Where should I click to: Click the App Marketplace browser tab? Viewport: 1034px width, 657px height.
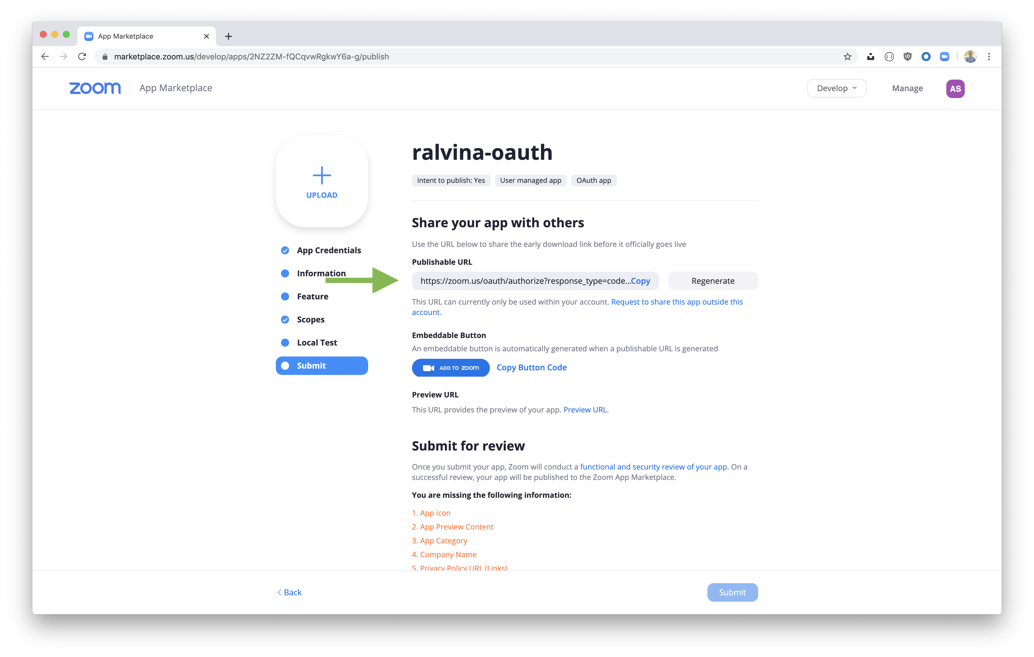[x=147, y=36]
